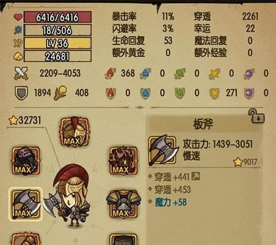Click the crossed swords attack icon

pos(21,73)
